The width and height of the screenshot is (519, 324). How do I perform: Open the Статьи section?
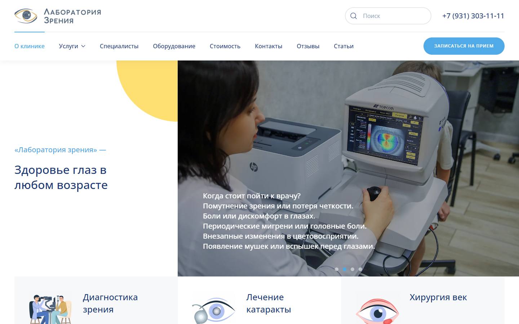343,46
